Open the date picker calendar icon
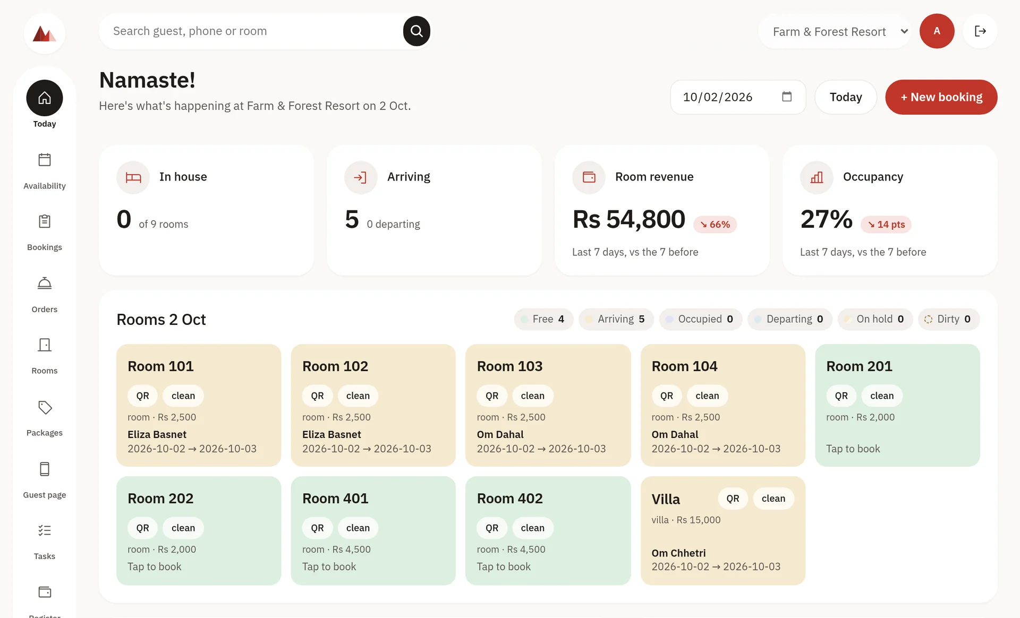 (787, 97)
